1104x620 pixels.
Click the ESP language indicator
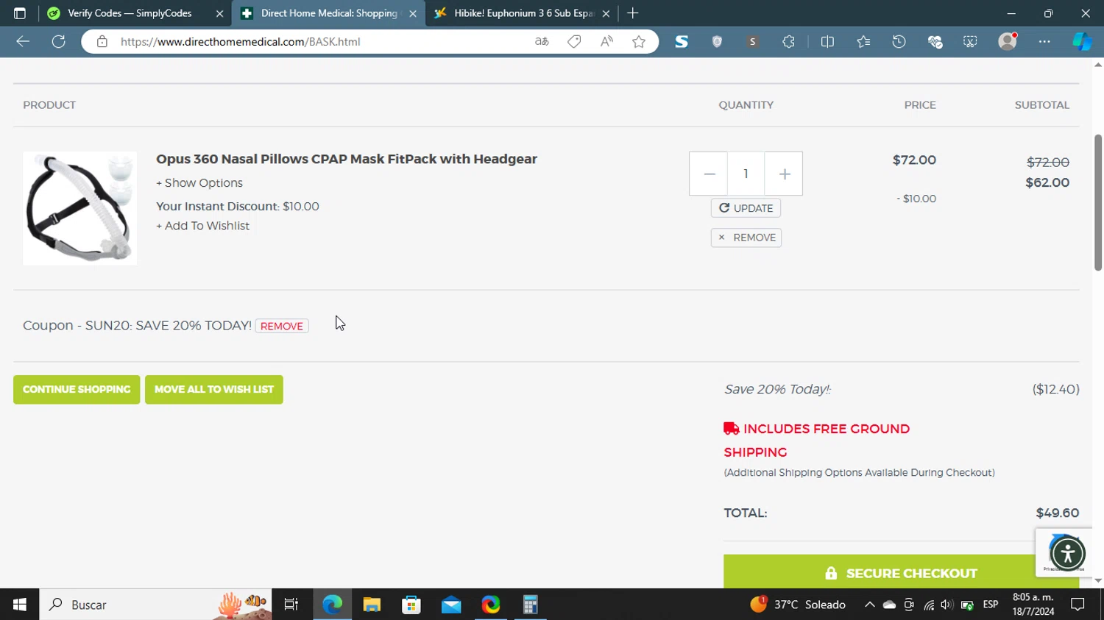pos(991,605)
